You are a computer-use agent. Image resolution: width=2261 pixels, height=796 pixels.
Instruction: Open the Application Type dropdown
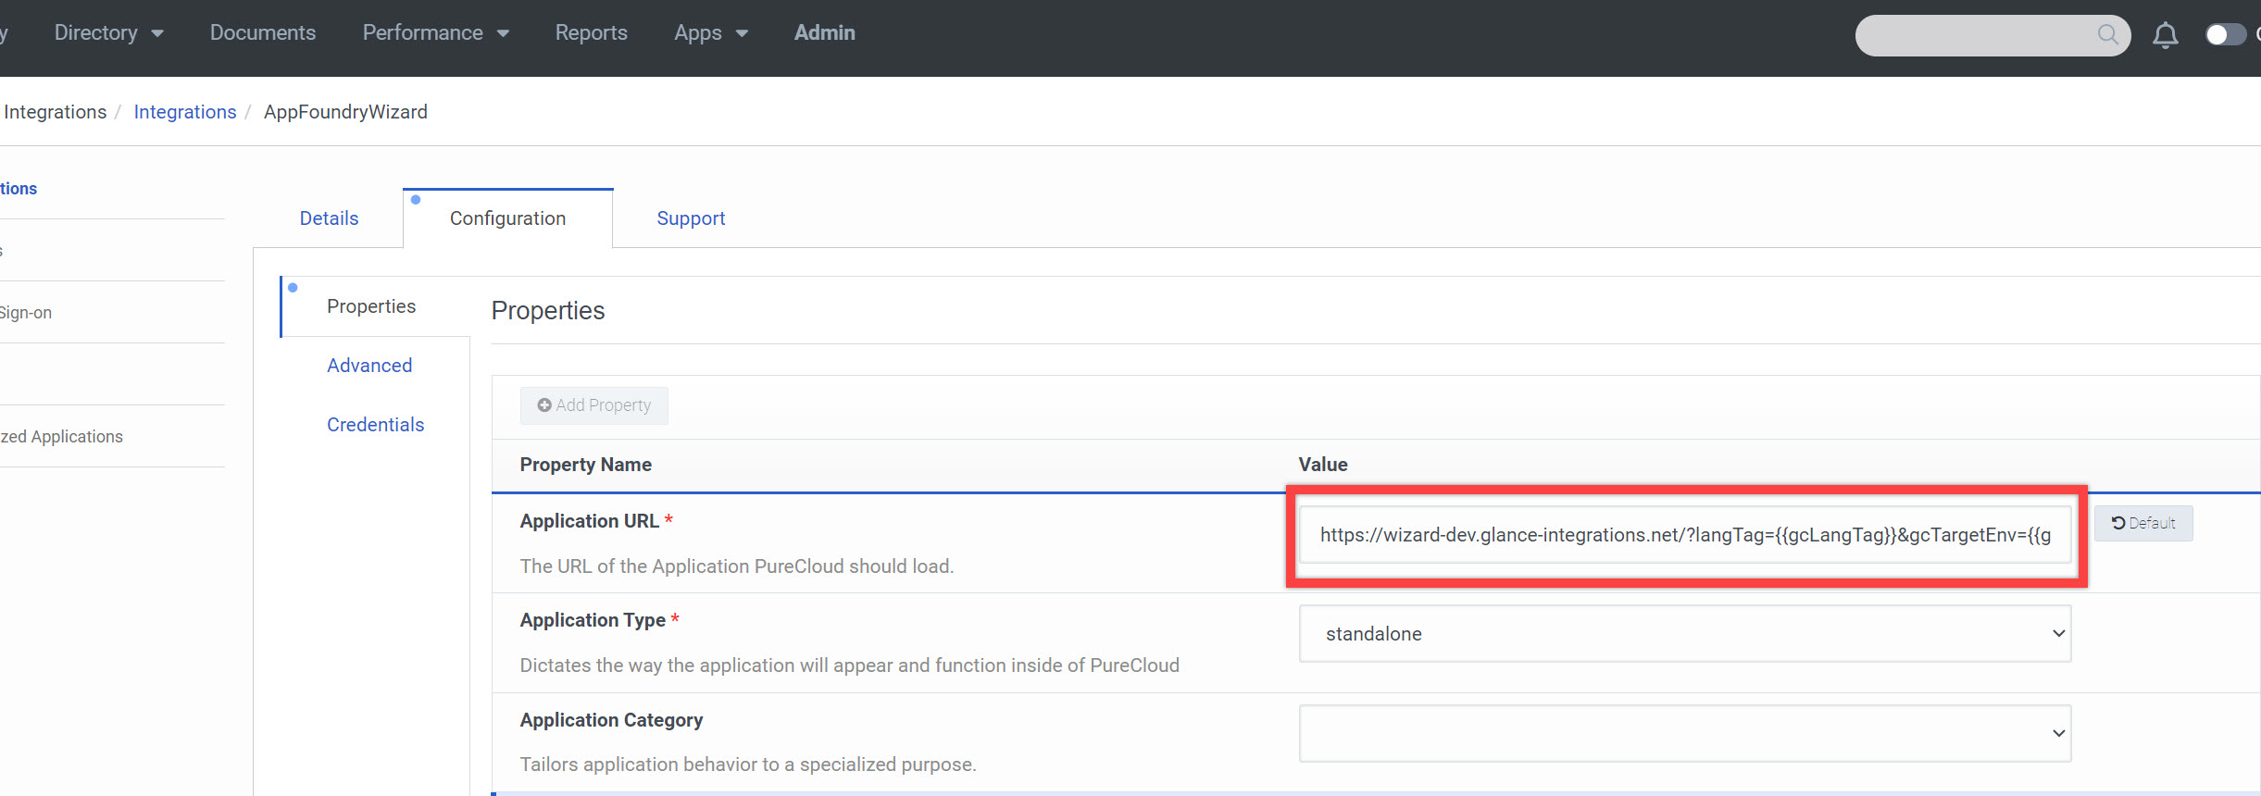1684,634
